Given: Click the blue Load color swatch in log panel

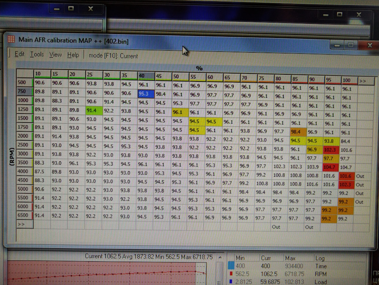Looking at the screenshot, I should (x=231, y=281).
